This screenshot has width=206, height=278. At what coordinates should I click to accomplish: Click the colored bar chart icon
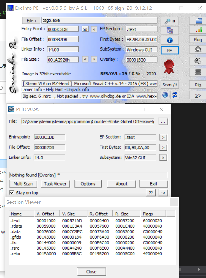198,30
